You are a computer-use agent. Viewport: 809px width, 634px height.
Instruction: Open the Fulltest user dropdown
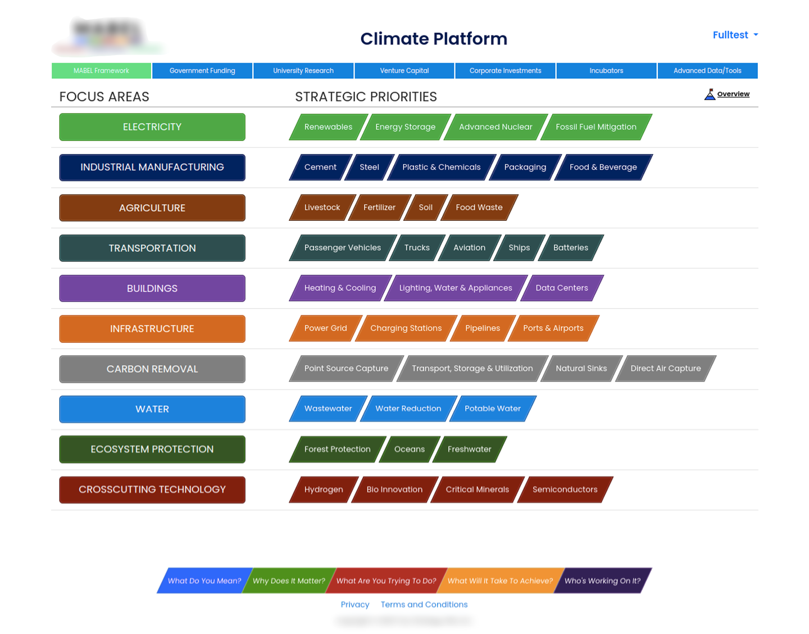[735, 35]
